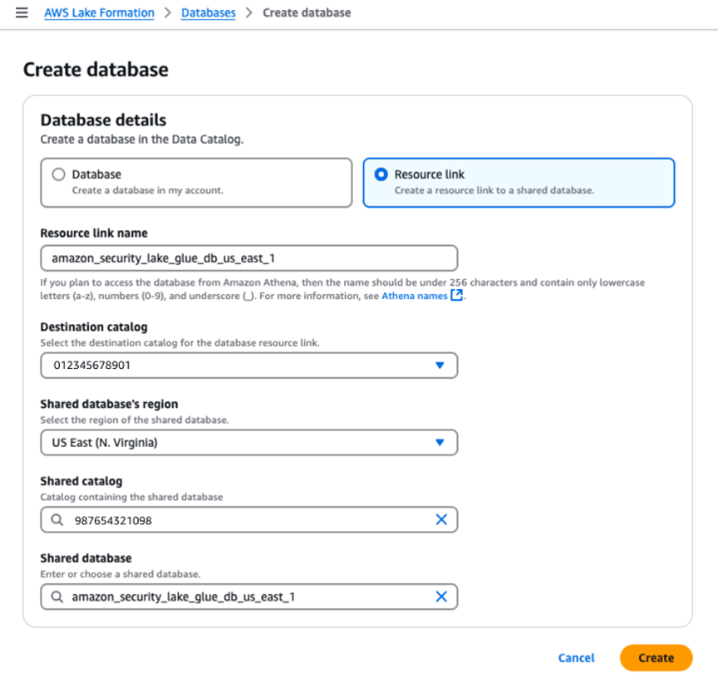
Task: Click the breadcrumb chevron after Databases
Action: click(x=248, y=12)
